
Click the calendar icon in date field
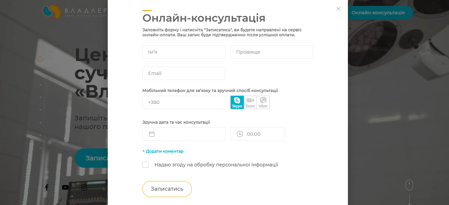(x=152, y=134)
